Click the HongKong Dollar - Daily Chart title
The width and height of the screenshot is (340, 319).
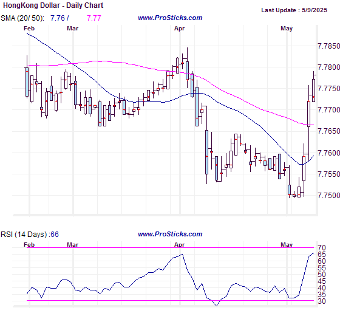point(53,5)
